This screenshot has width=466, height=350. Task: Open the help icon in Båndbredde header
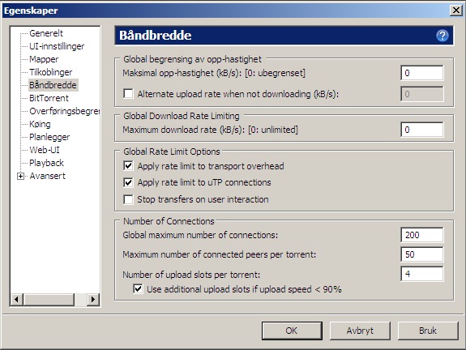pos(442,36)
